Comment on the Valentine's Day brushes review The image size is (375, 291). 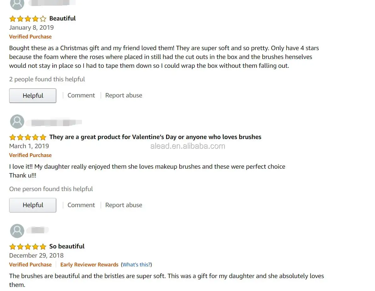[x=81, y=205]
